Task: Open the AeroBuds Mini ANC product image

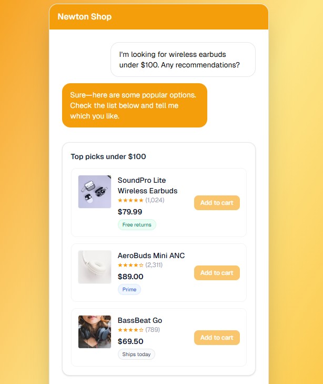Action: click(x=95, y=267)
